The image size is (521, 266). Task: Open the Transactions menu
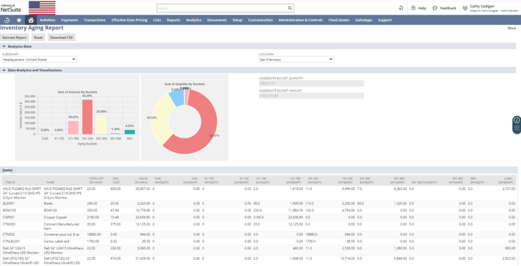coord(94,20)
